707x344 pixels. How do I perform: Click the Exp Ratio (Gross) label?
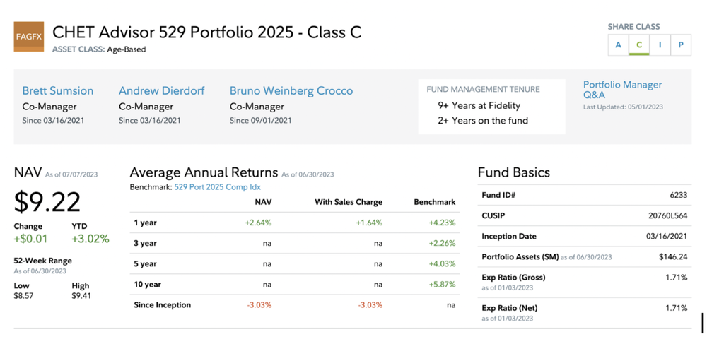click(x=513, y=277)
